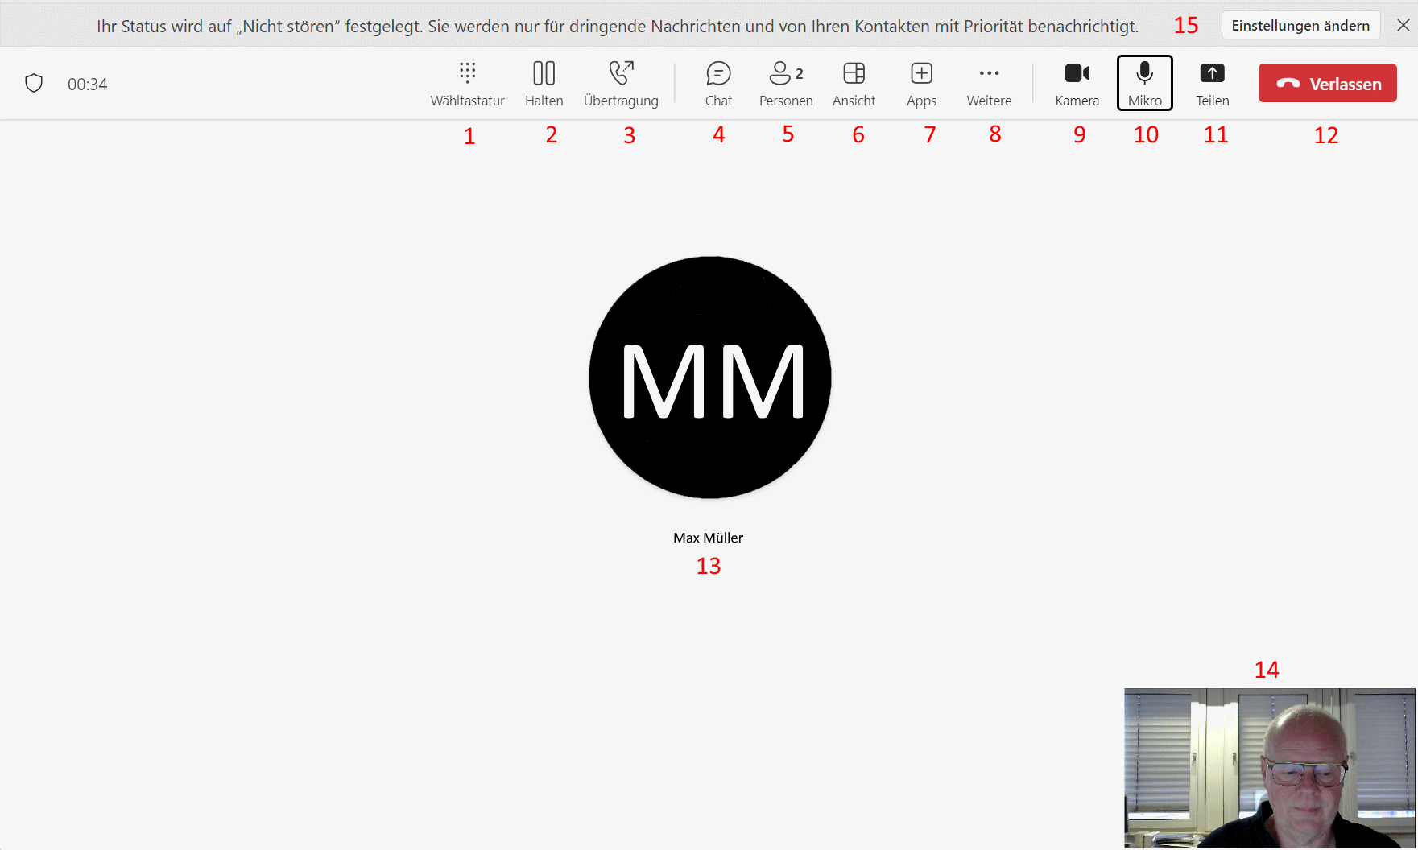The height and width of the screenshot is (850, 1418).
Task: Click the shield privacy icon
Action: pyautogui.click(x=34, y=84)
